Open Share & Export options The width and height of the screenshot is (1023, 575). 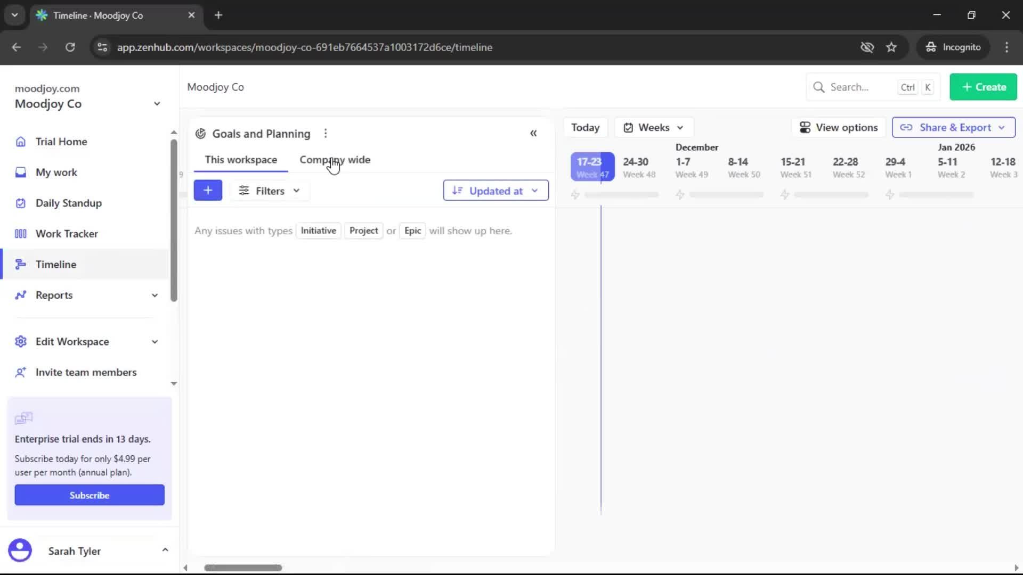953,127
